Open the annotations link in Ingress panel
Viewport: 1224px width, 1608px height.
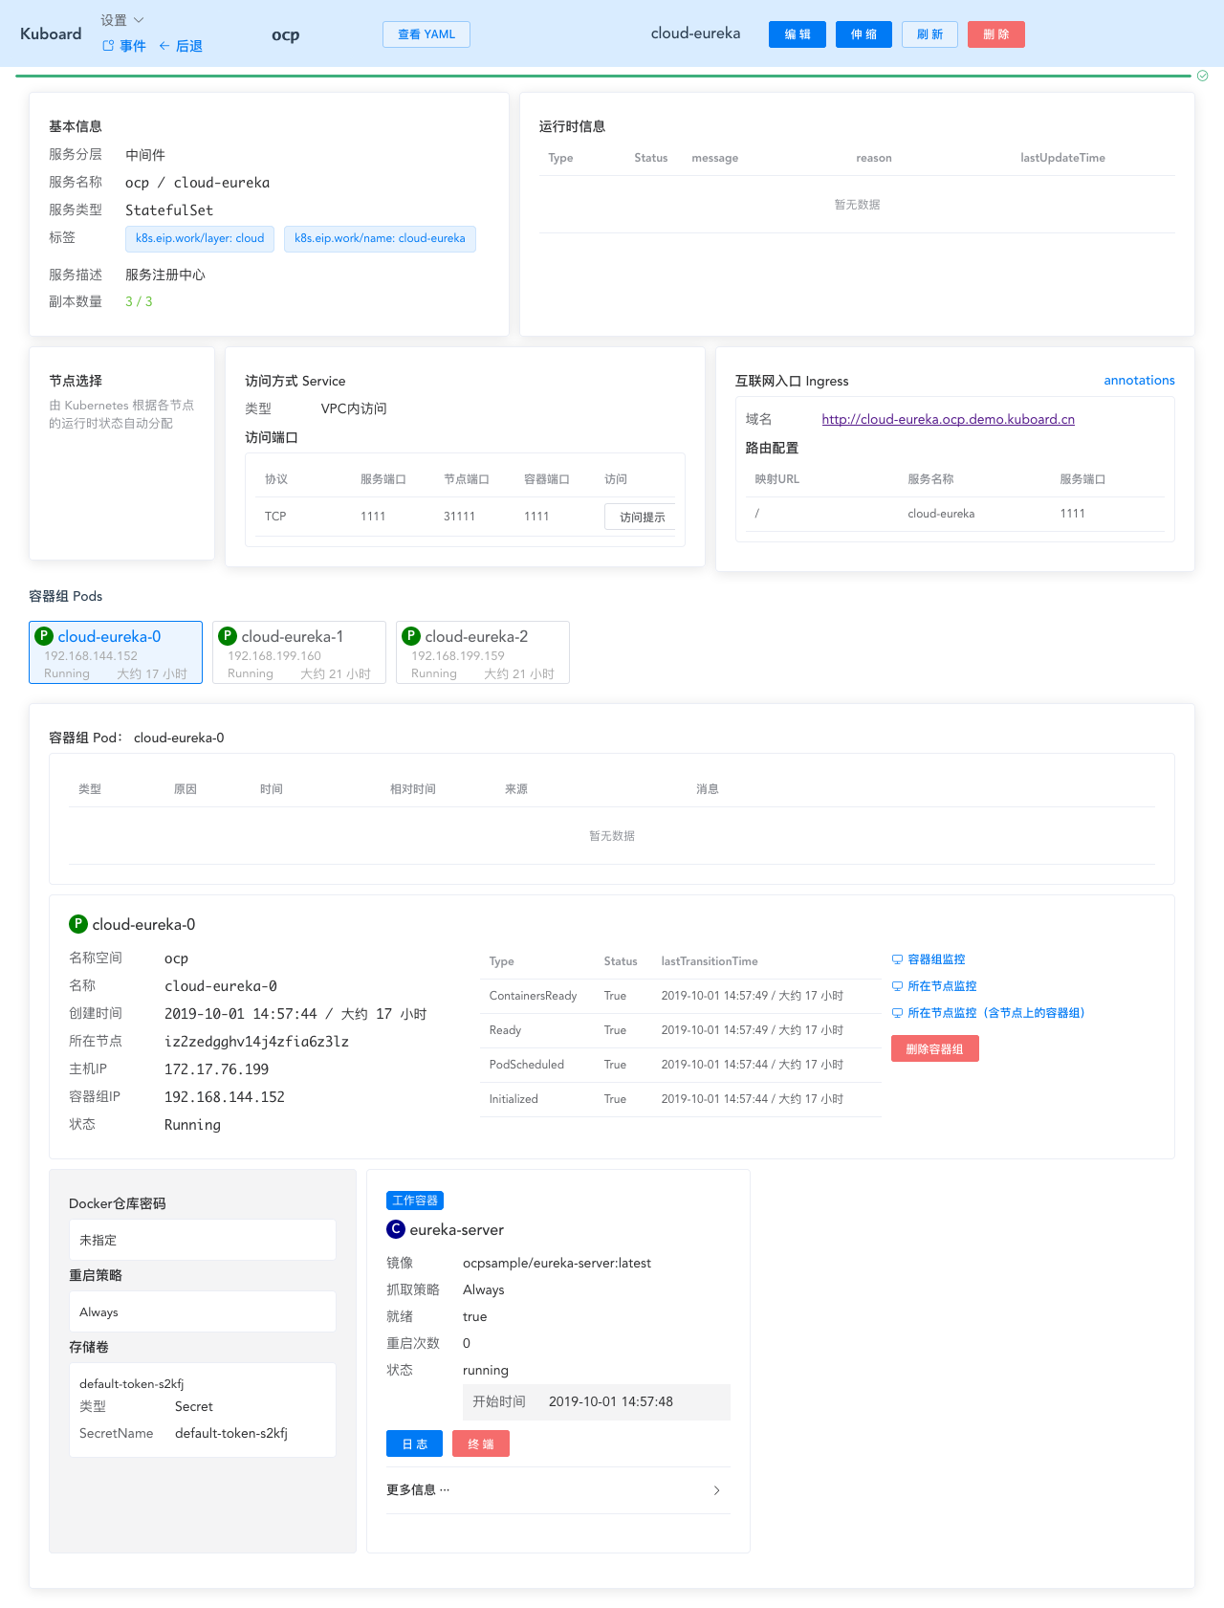[1139, 380]
